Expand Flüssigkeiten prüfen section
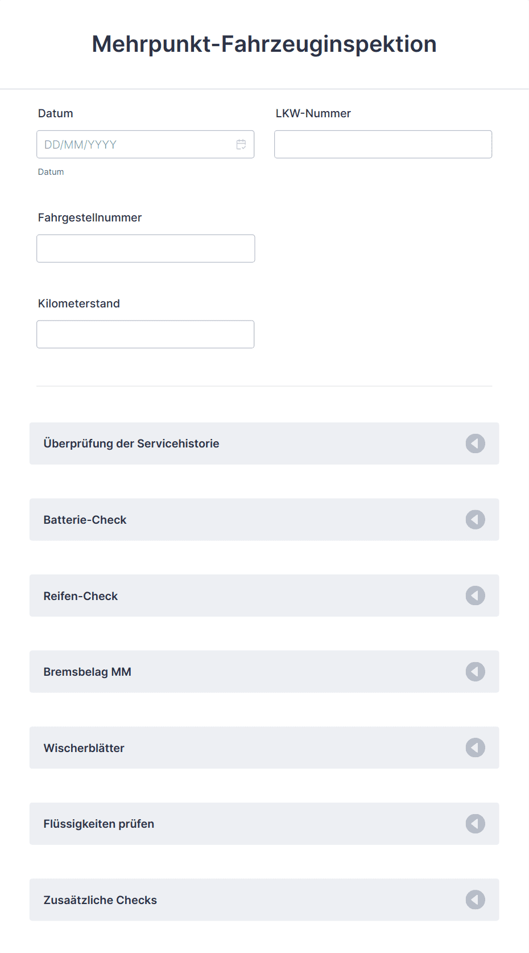The height and width of the screenshot is (953, 529). [264, 824]
